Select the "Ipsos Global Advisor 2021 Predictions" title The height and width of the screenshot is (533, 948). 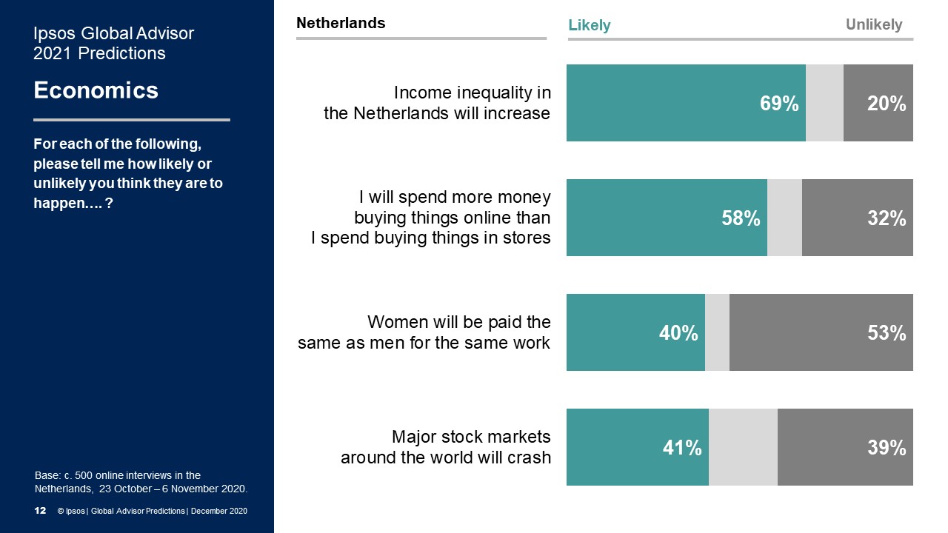(114, 43)
